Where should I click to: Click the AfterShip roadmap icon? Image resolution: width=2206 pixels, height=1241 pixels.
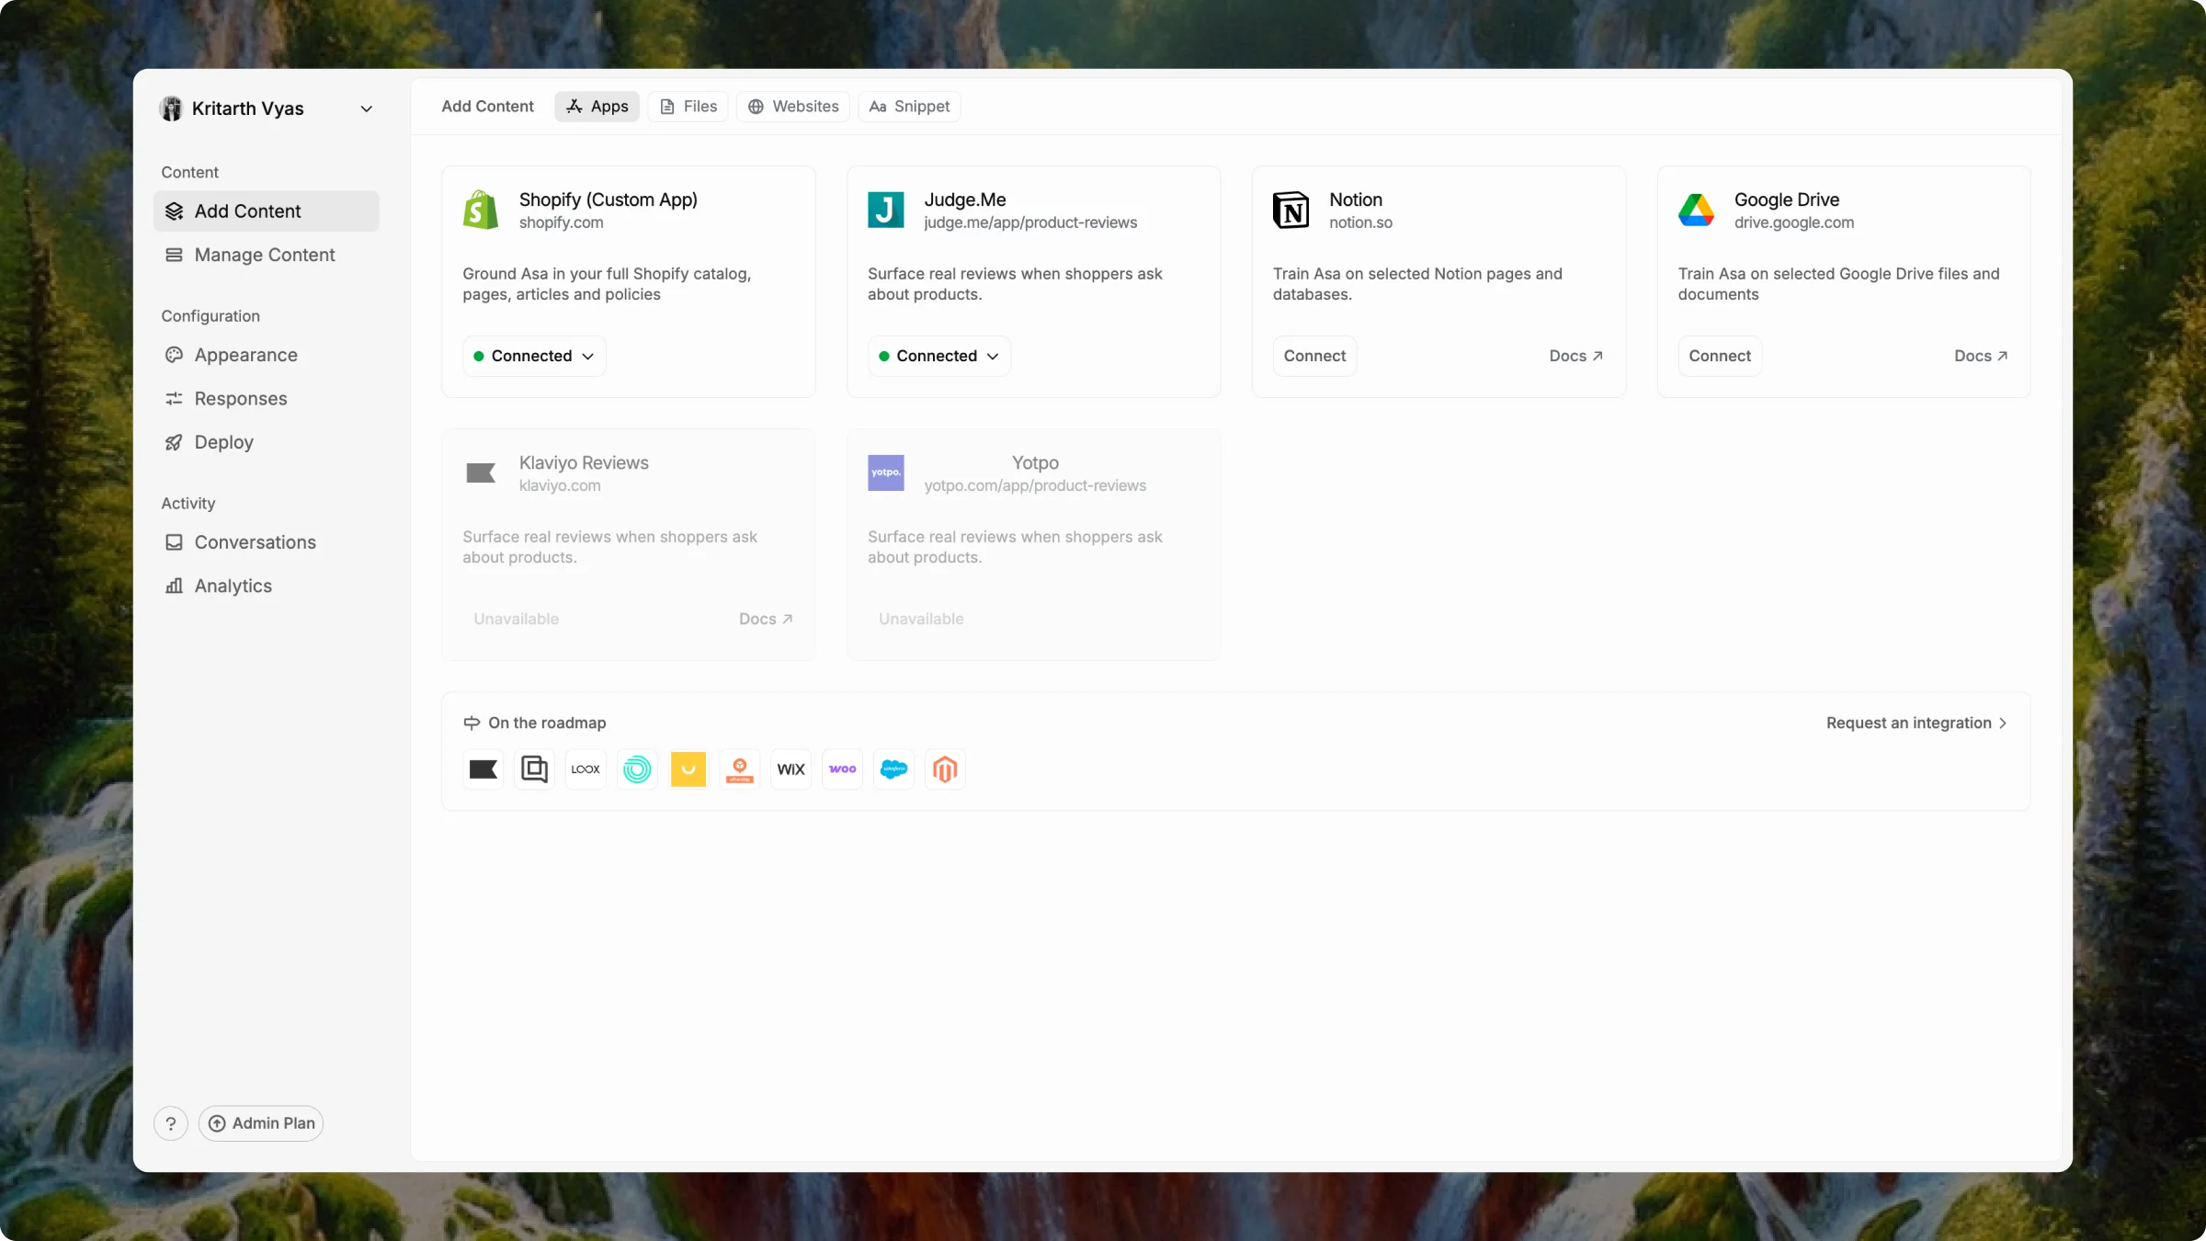click(740, 769)
